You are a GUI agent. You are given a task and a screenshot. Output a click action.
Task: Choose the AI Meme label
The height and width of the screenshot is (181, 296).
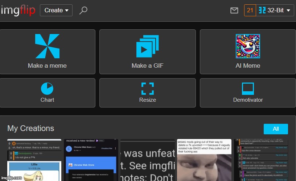(x=248, y=66)
